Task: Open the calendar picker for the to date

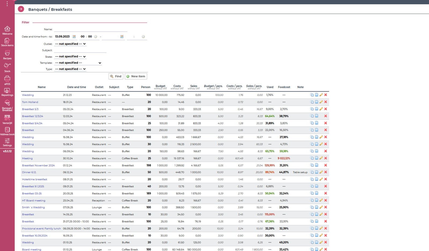Action: point(122,37)
